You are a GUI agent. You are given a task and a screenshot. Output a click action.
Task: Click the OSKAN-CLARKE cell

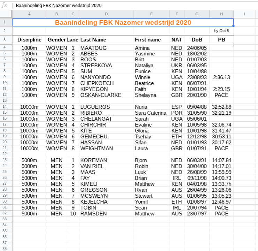point(107,95)
